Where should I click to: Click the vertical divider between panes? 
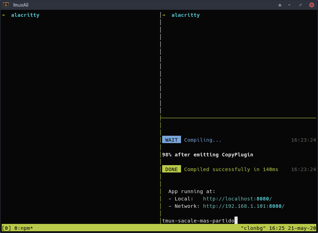[160, 70]
